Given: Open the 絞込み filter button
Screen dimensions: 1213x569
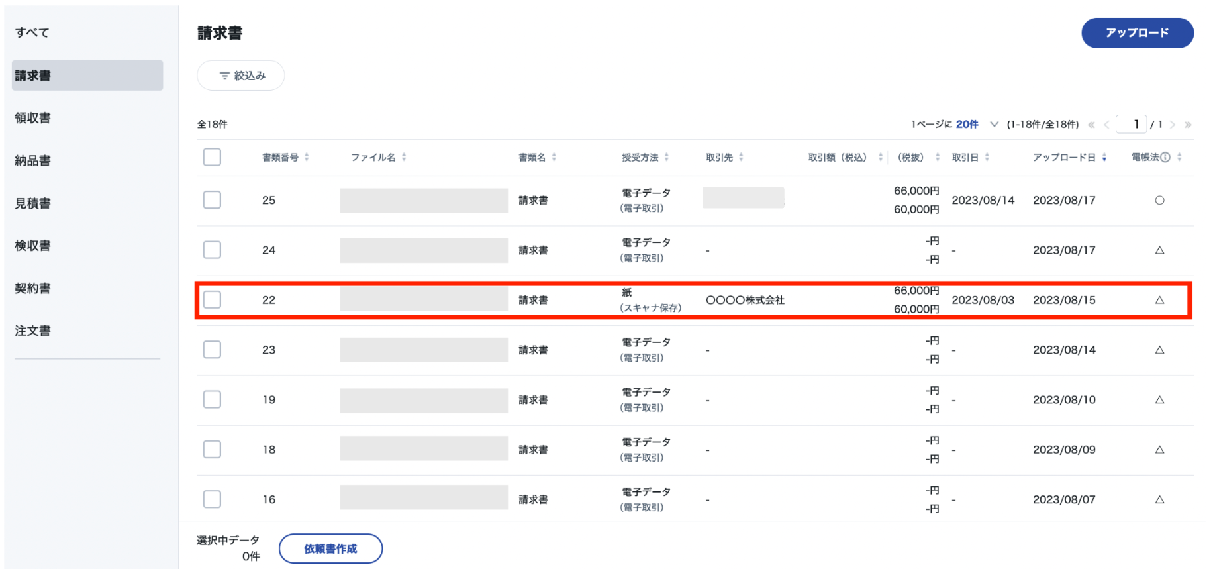Looking at the screenshot, I should coord(241,76).
